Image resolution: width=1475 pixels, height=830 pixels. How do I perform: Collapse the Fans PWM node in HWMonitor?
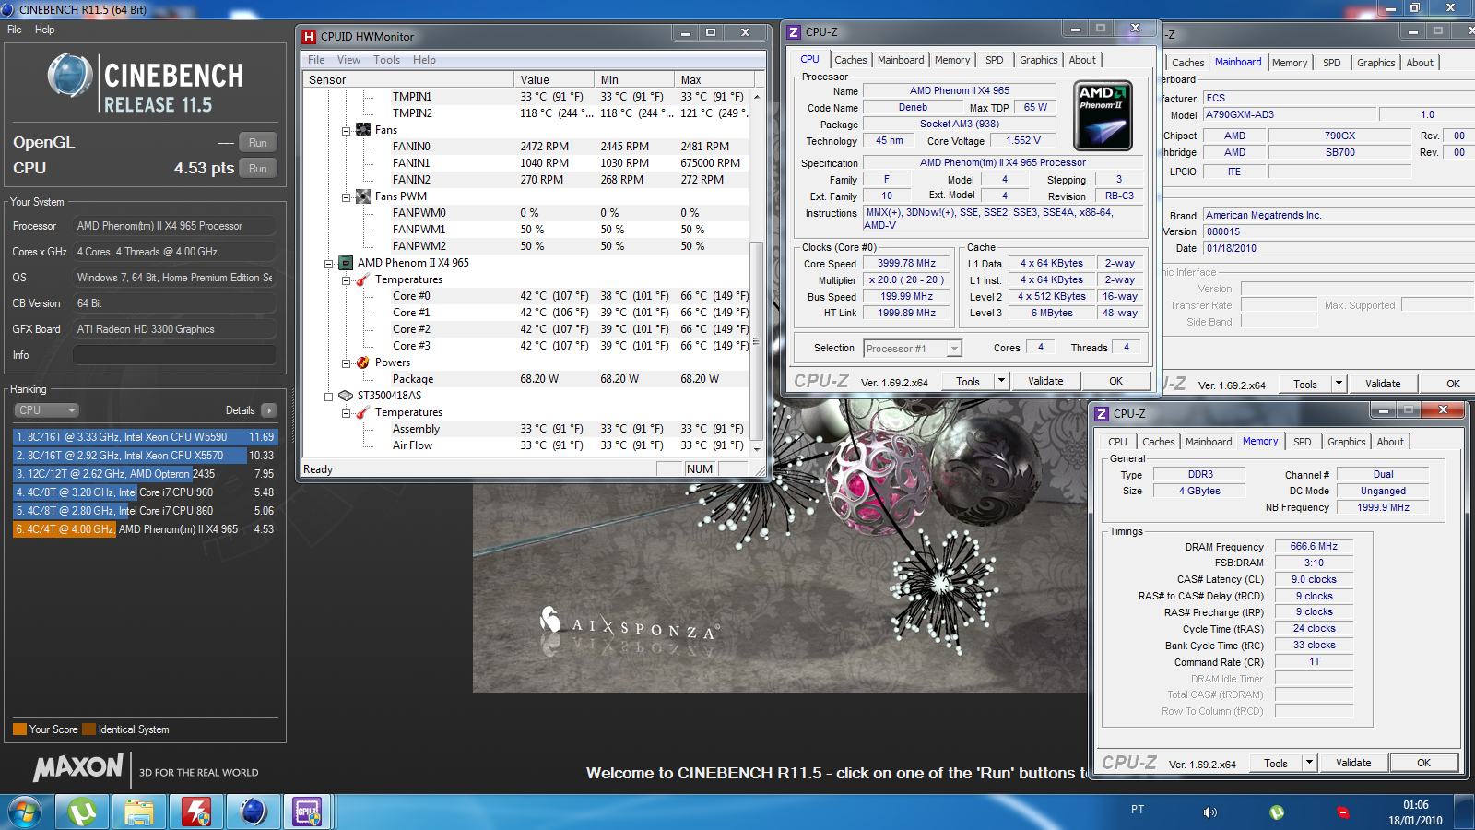point(346,197)
